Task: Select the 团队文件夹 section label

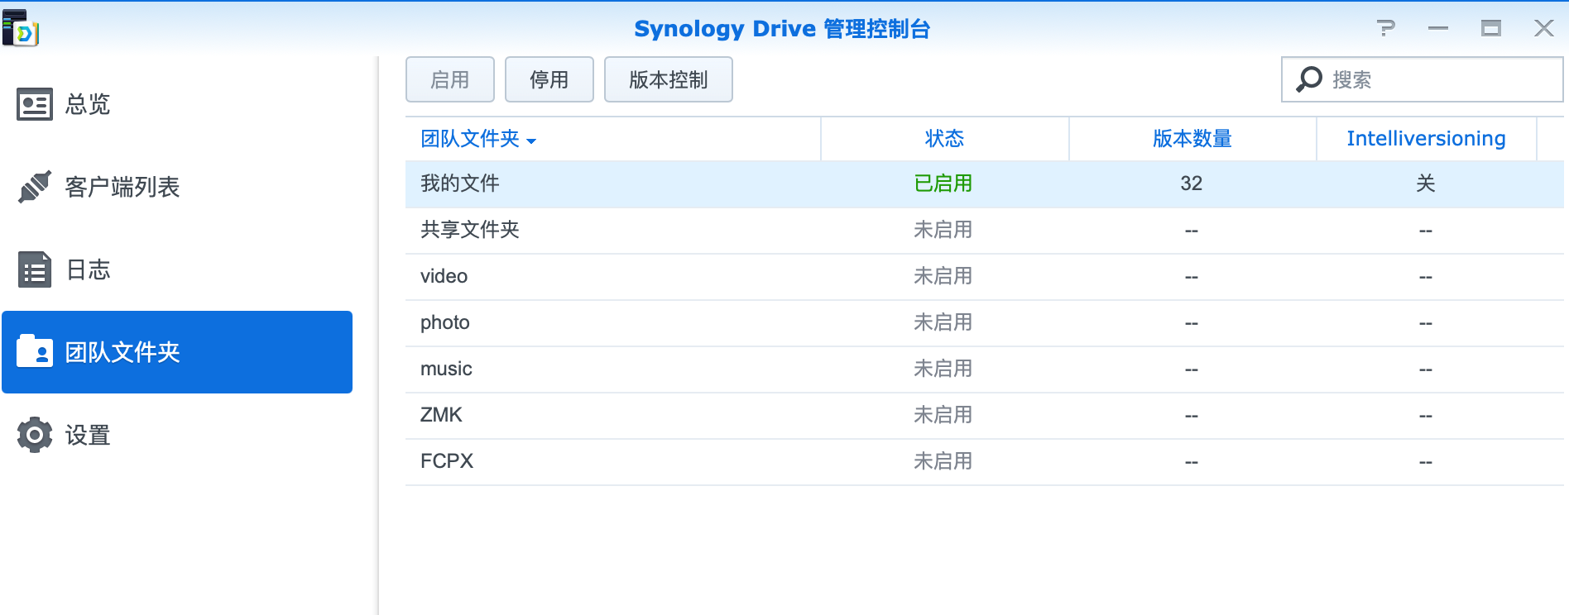Action: pos(122,352)
